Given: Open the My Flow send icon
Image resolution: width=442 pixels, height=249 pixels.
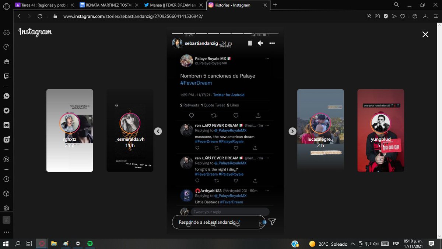Looking at the screenshot, I should 394,16.
